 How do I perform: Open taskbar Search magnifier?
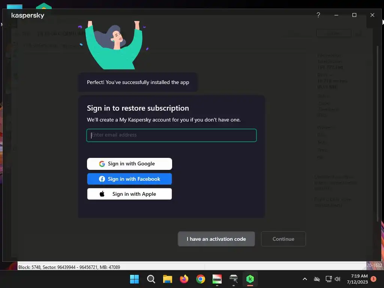(x=151, y=279)
